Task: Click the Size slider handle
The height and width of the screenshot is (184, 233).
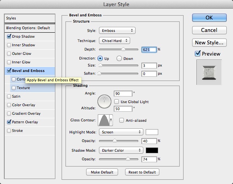Action: (x=101, y=65)
